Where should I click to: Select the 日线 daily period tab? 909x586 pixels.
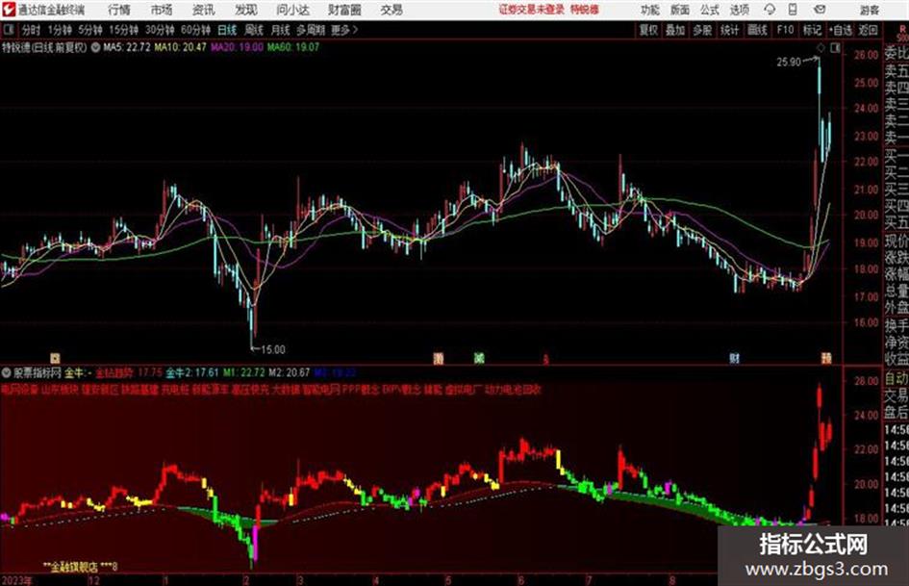(x=227, y=30)
